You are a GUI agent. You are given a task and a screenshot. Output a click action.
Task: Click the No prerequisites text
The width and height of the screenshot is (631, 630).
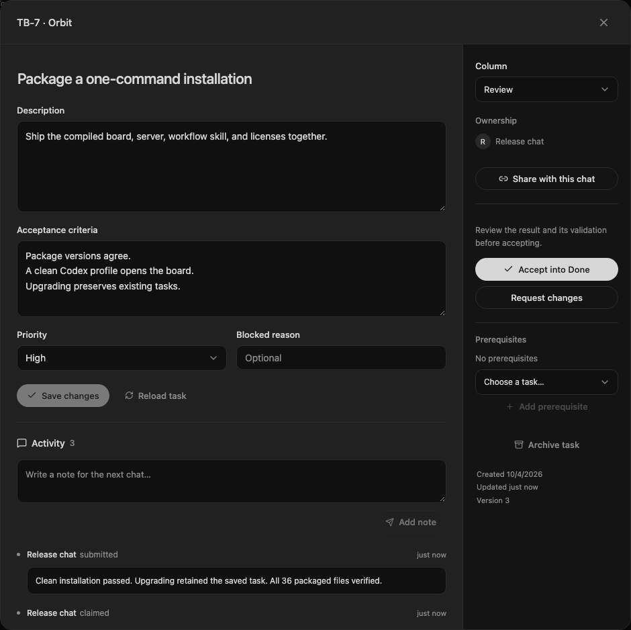click(506, 358)
